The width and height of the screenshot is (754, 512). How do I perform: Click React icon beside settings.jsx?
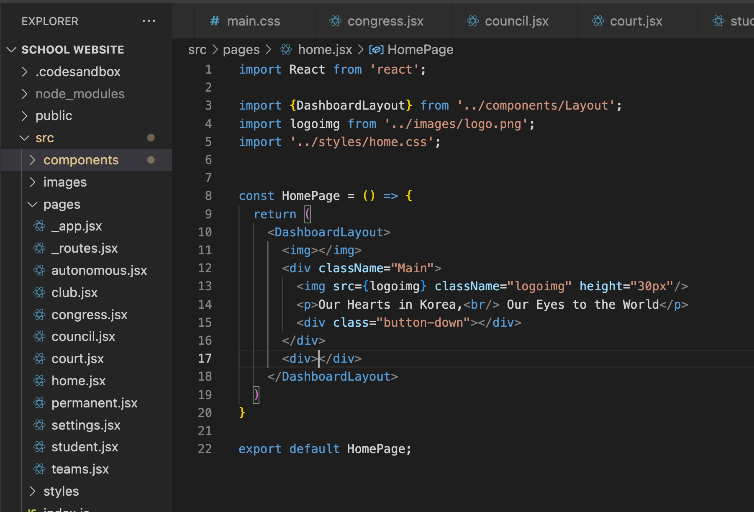39,425
